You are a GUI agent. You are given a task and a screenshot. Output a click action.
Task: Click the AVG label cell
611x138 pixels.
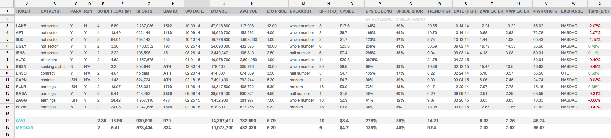(21, 121)
